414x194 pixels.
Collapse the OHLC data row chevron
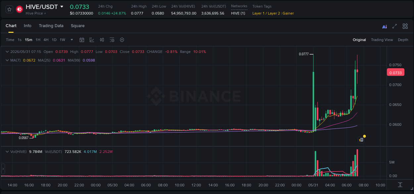click(x=7, y=52)
